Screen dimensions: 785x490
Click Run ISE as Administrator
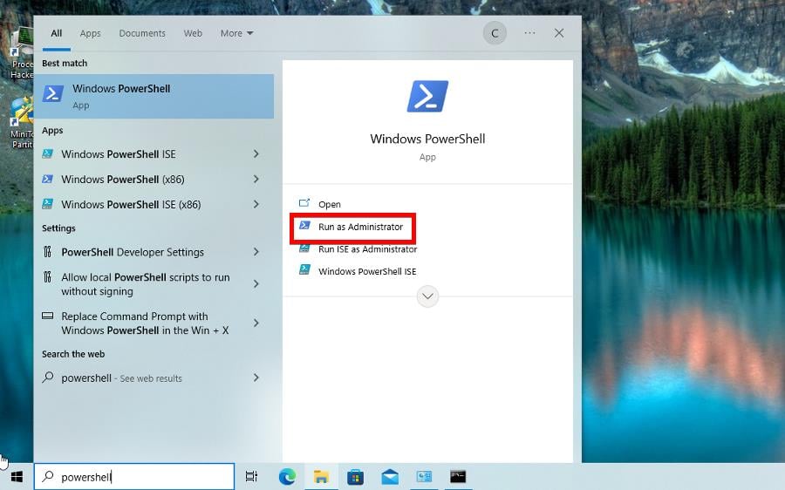pyautogui.click(x=367, y=249)
